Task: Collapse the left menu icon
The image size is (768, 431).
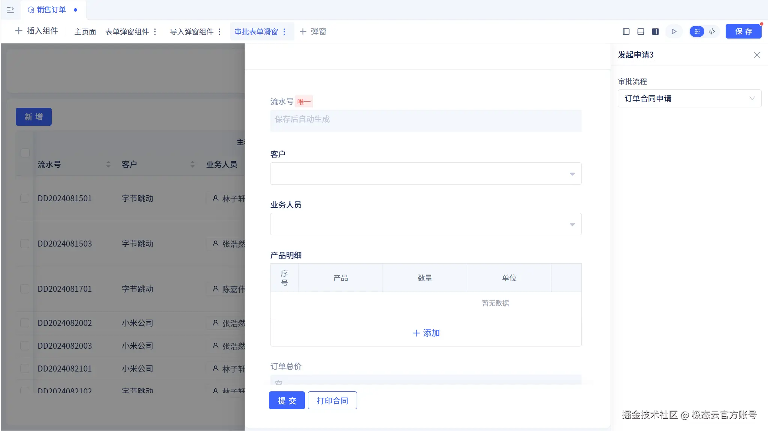Action: pyautogui.click(x=10, y=10)
